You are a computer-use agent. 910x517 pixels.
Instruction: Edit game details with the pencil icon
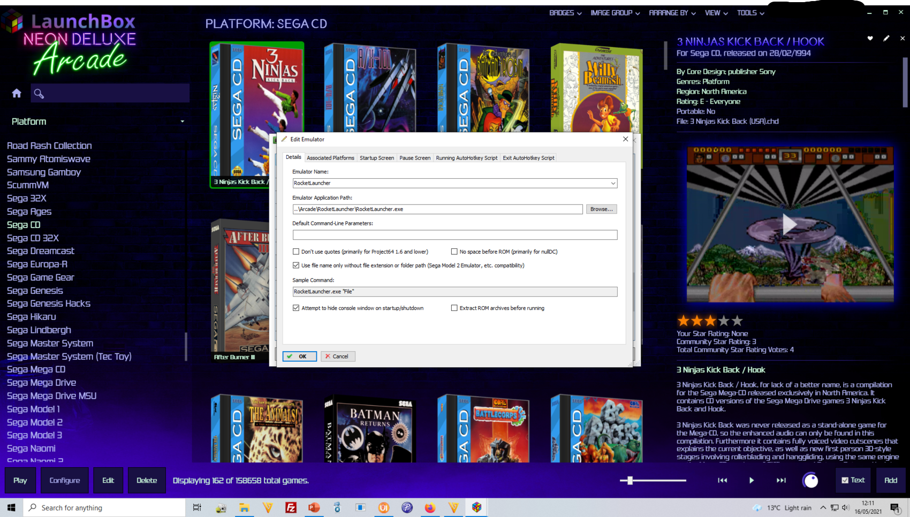(x=886, y=39)
